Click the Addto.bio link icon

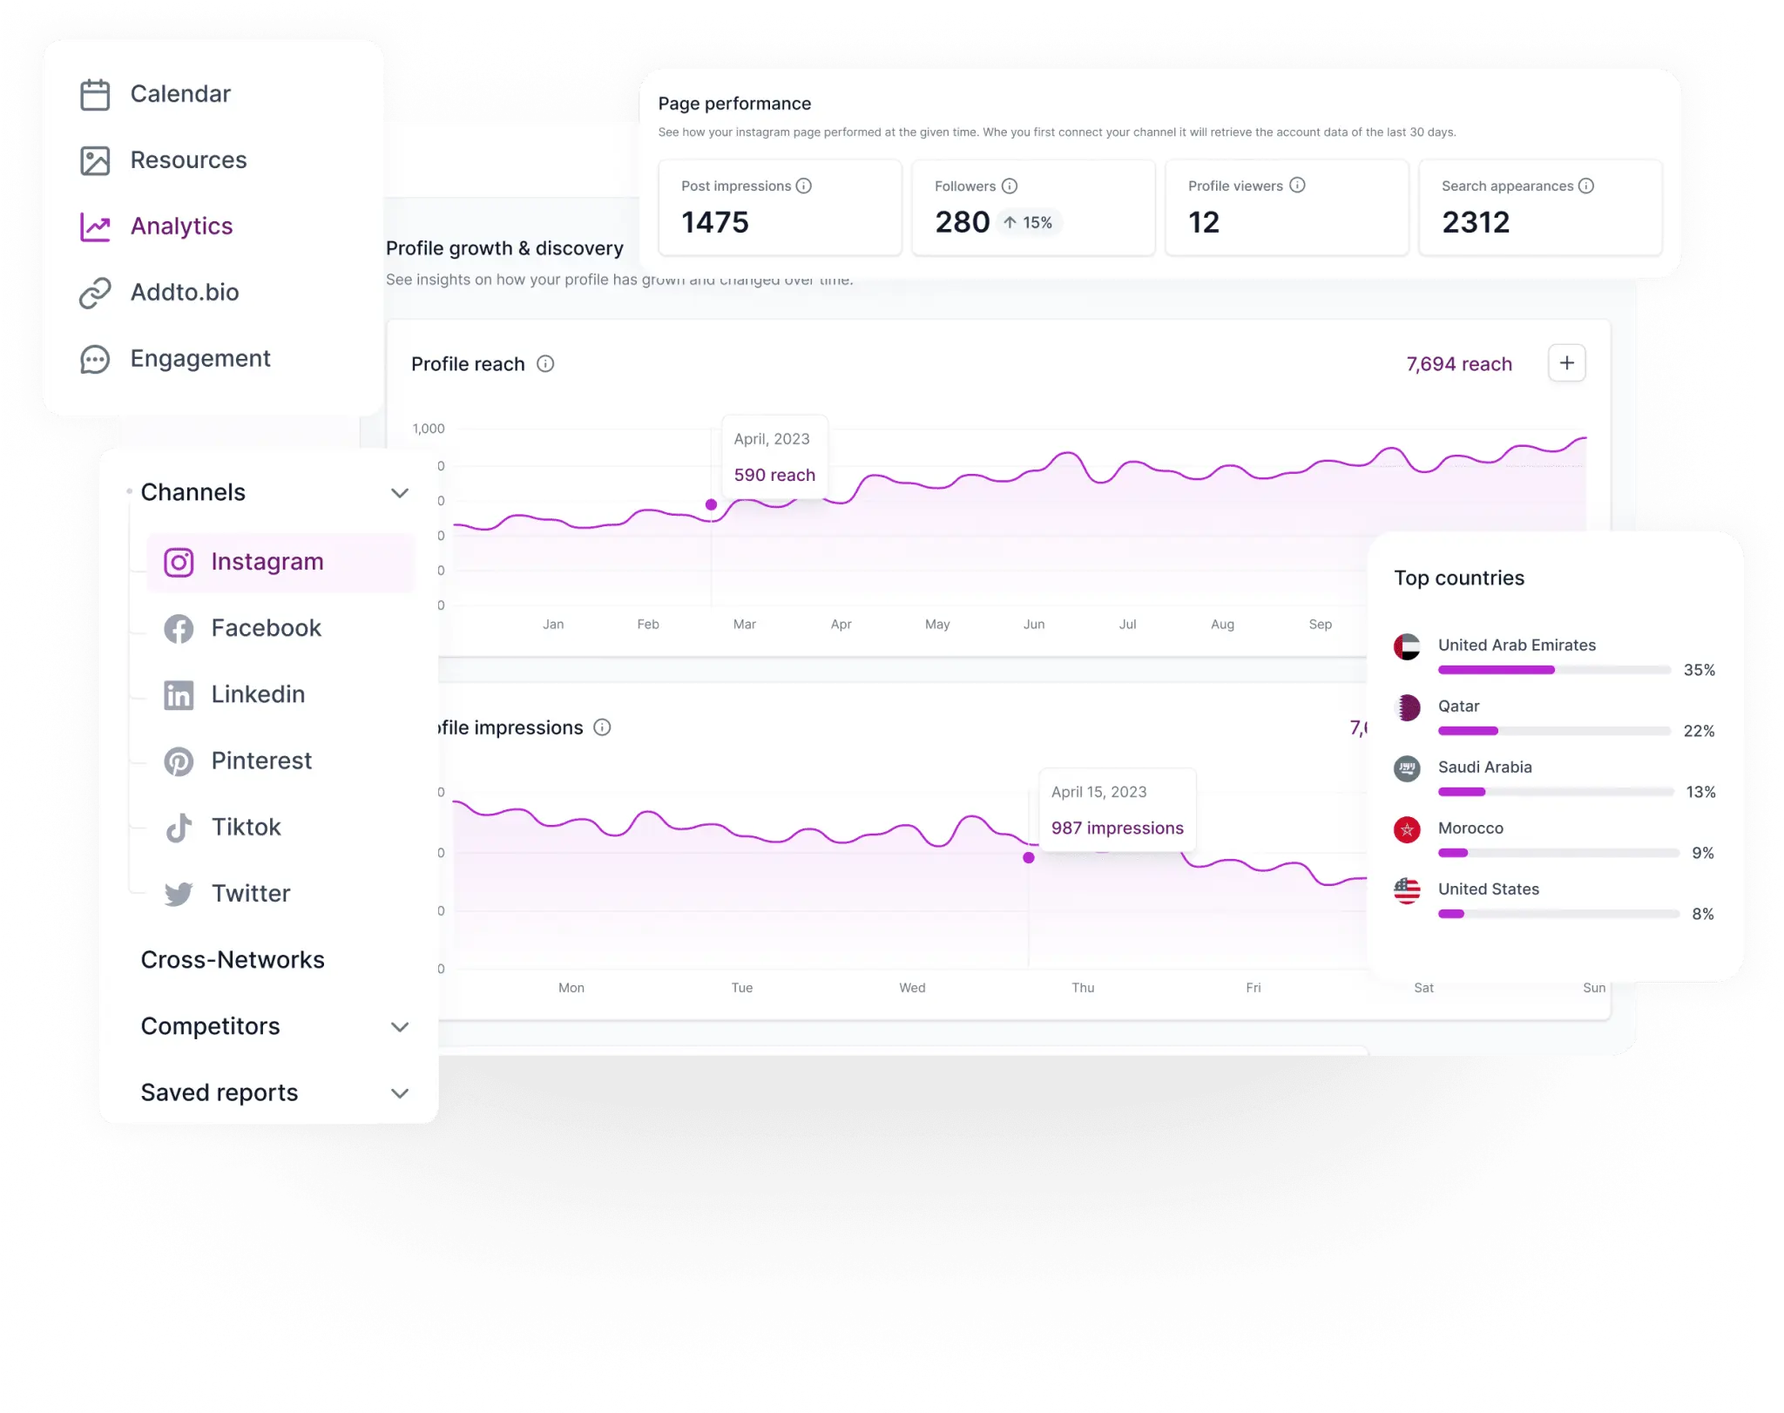(95, 293)
